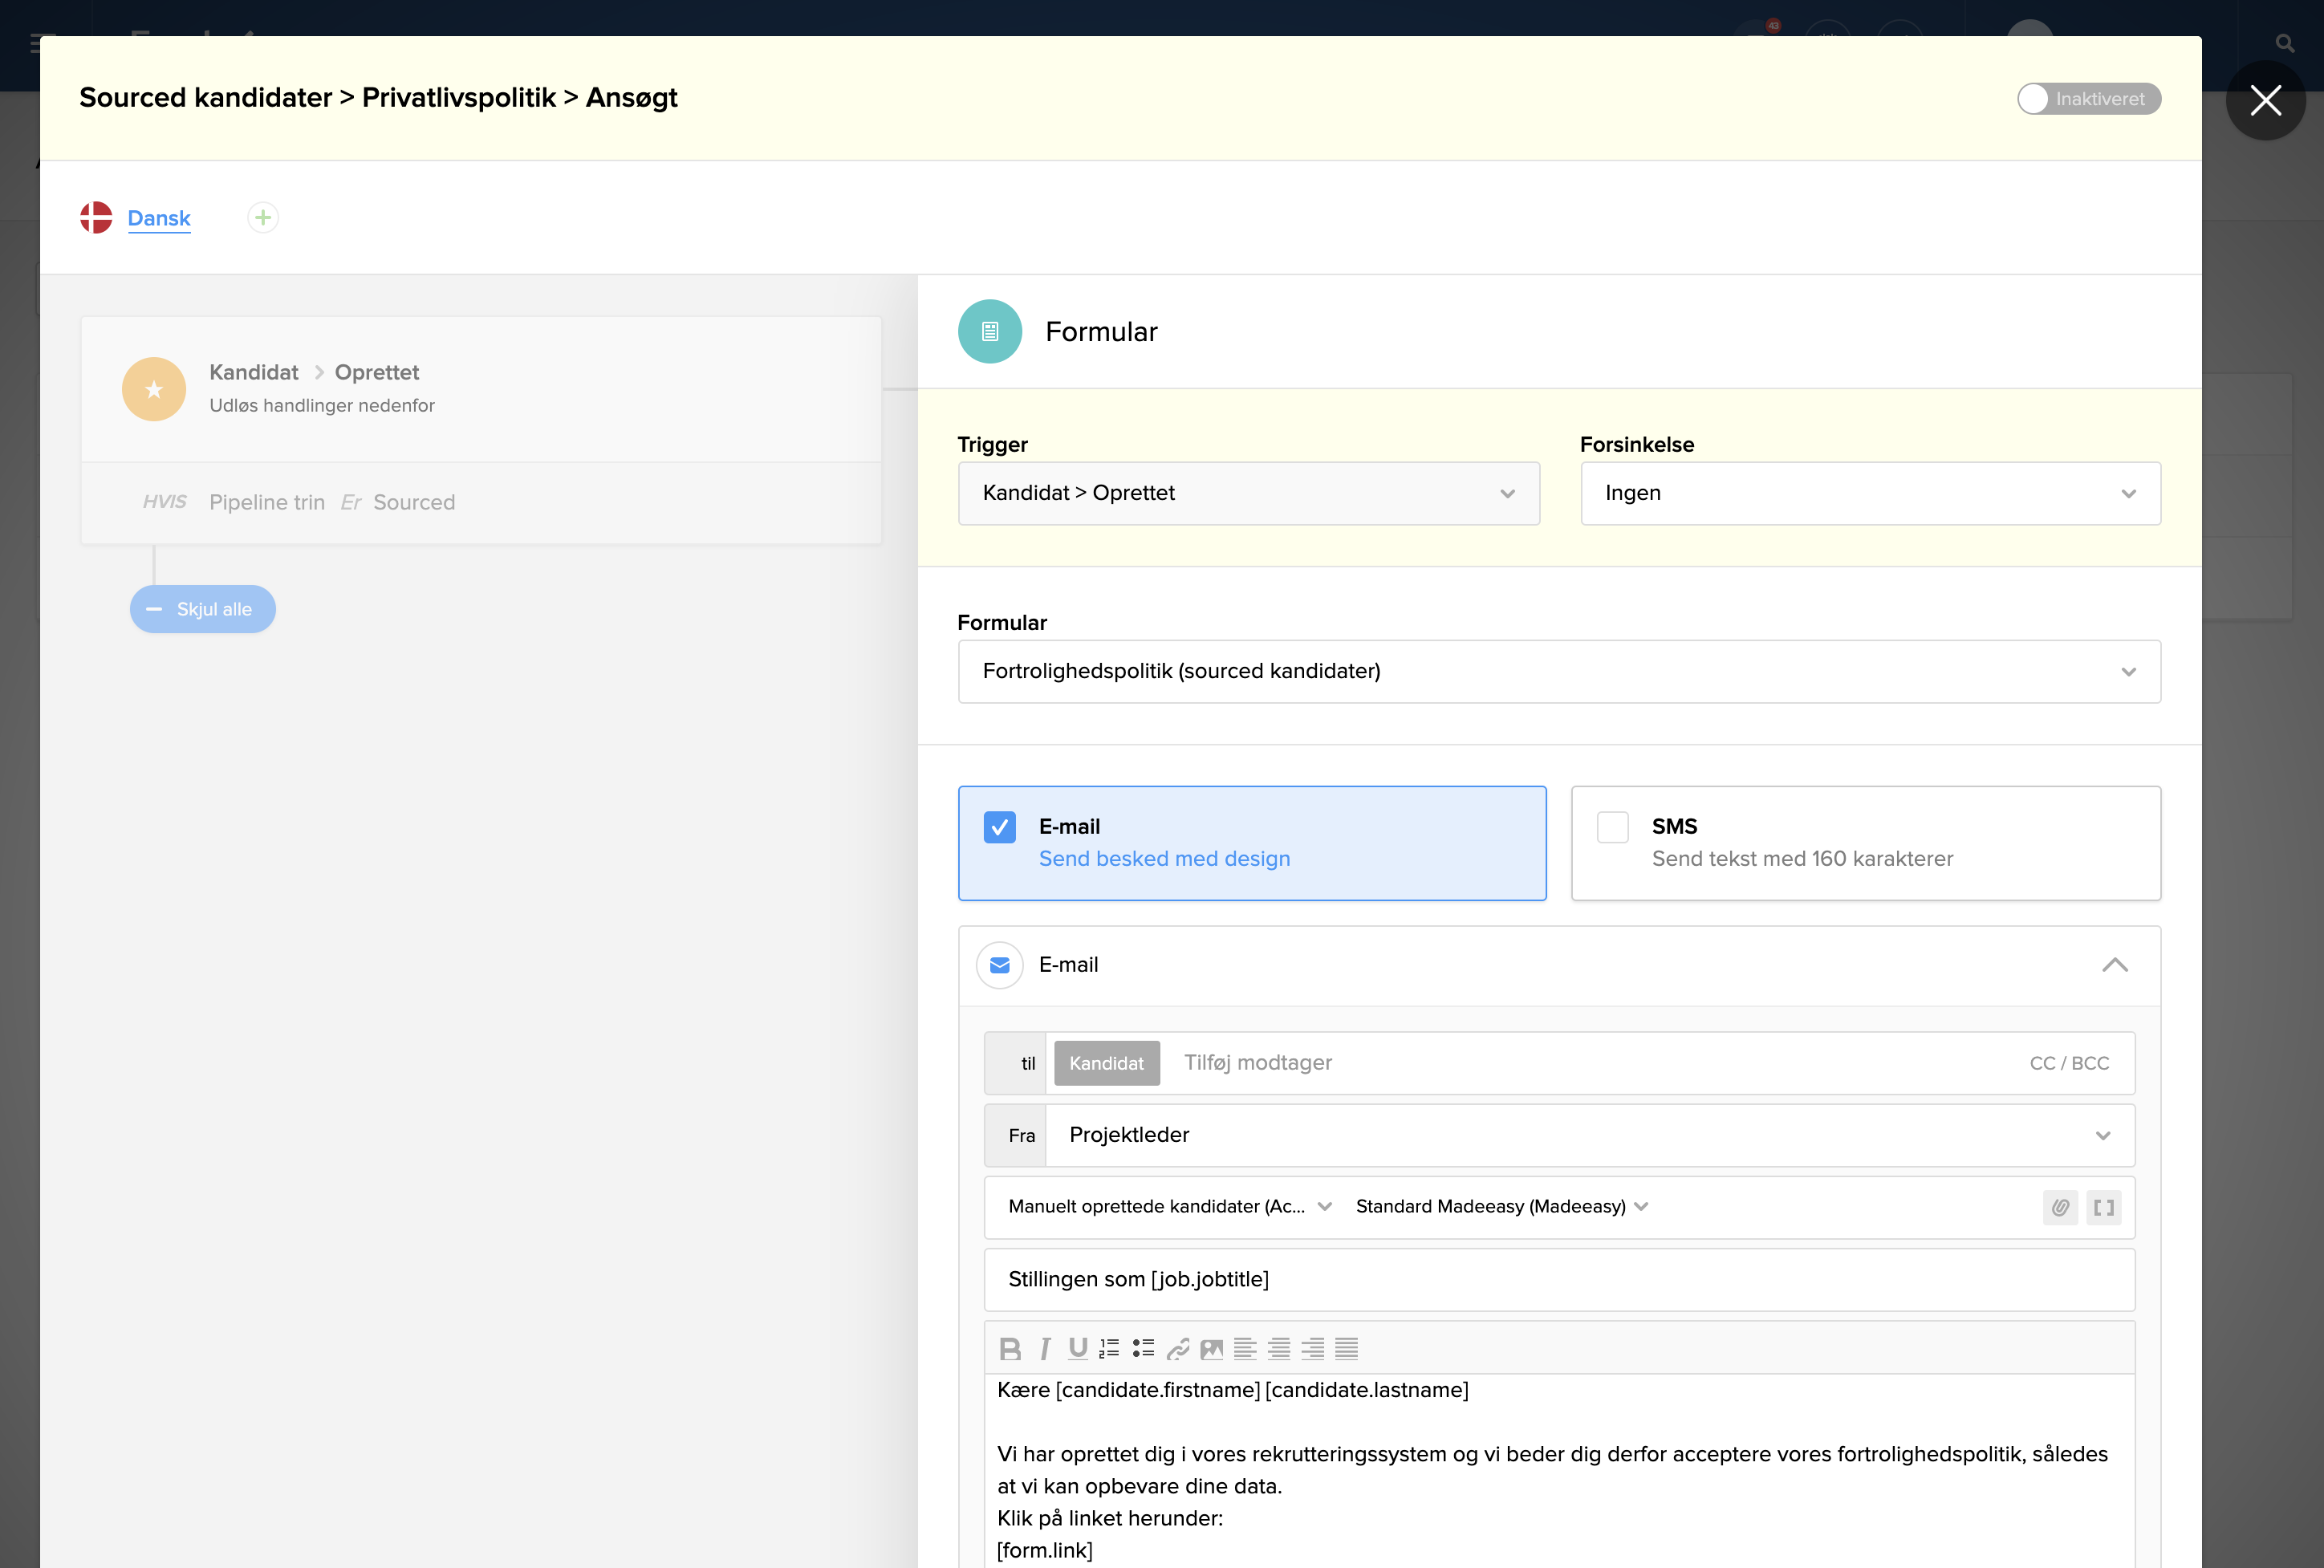Select the Dansk language tab
The height and width of the screenshot is (1568, 2324).
(x=159, y=218)
